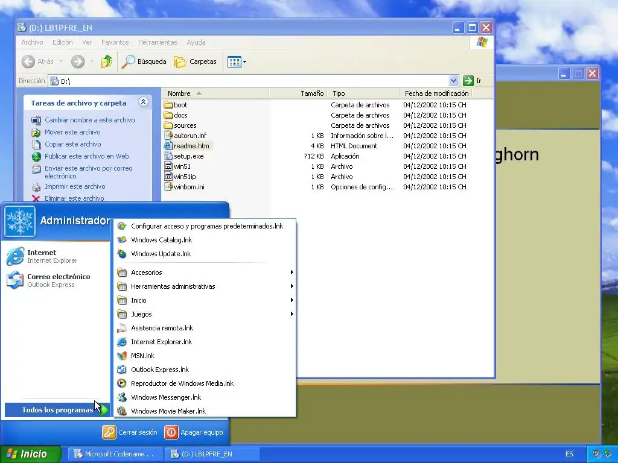
Task: Click the Atrás back arrow icon
Action: 28,61
